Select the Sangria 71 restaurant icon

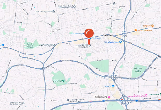tap(152, 25)
